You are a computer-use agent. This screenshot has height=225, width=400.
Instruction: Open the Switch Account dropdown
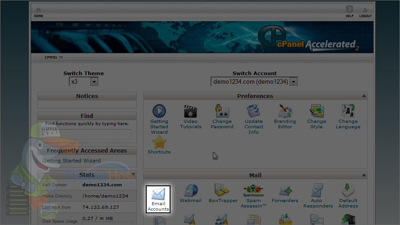click(x=254, y=81)
